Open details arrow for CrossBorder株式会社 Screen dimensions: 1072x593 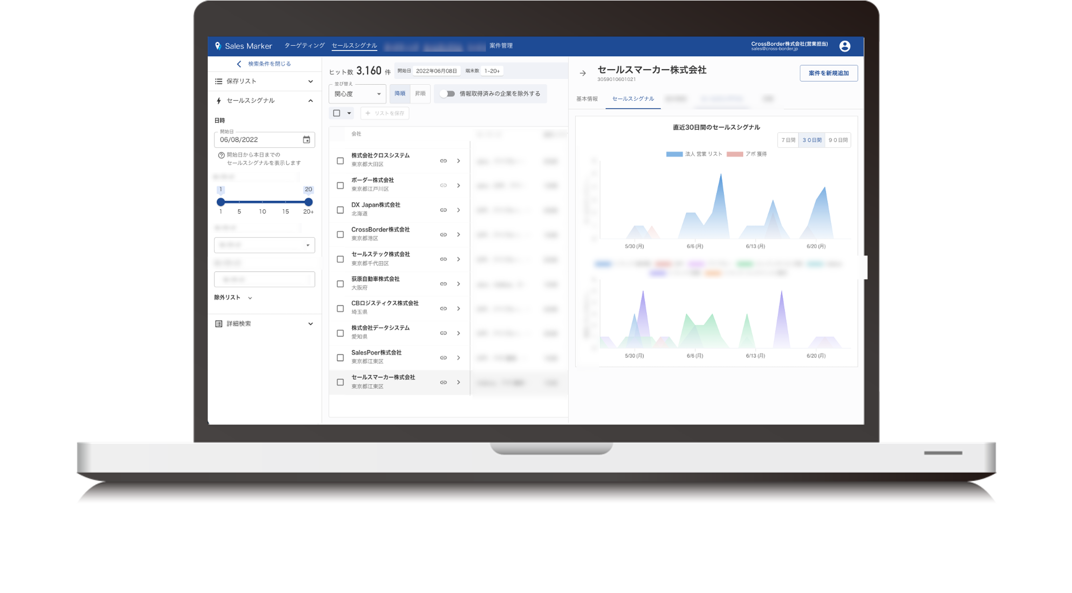[x=458, y=235]
